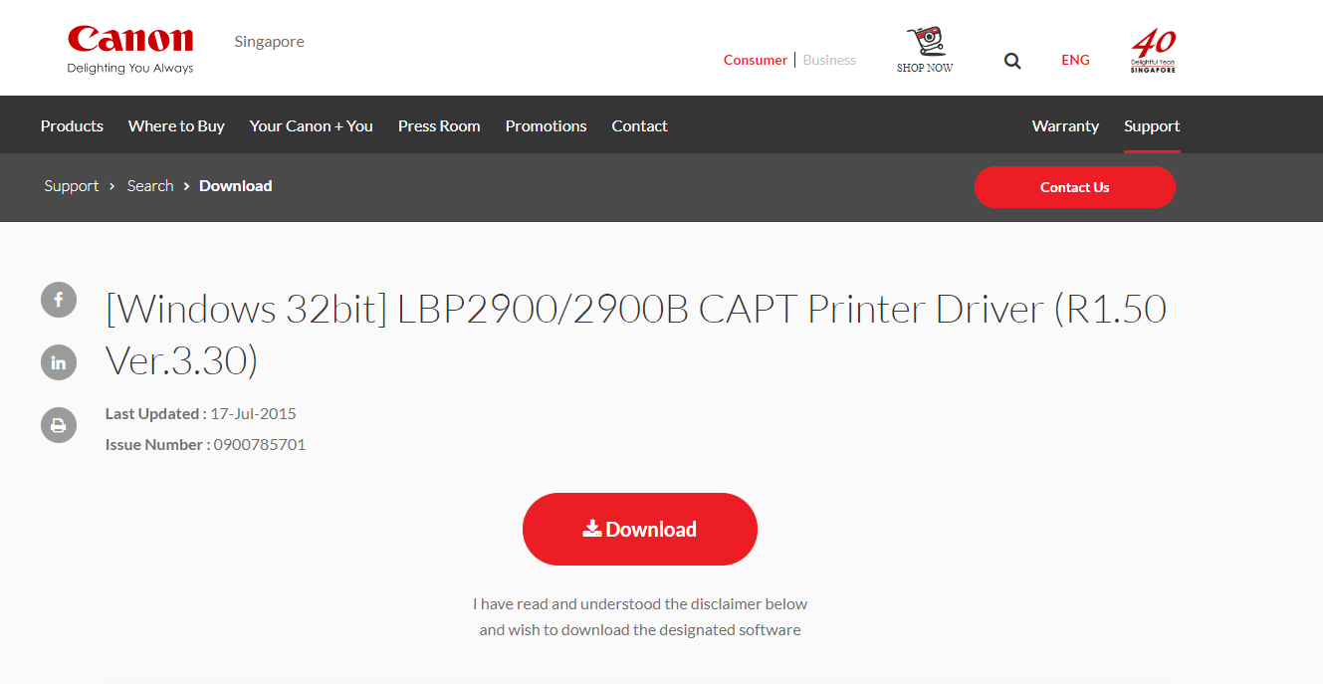The width and height of the screenshot is (1323, 684).
Task: Click the Canon logo
Action: (130, 50)
